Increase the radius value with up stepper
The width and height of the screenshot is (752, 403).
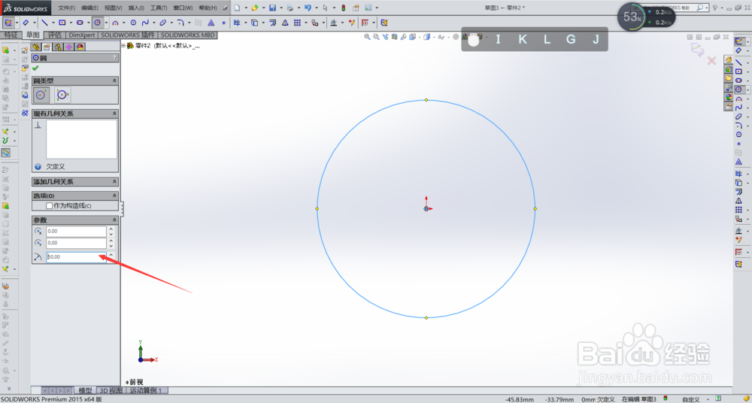[111, 254]
